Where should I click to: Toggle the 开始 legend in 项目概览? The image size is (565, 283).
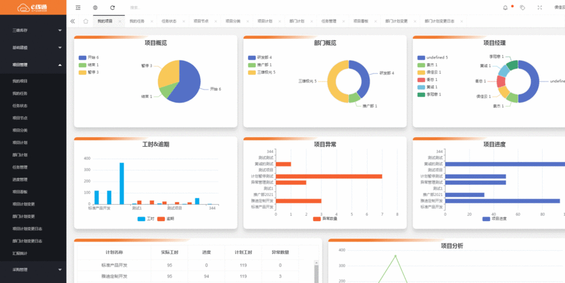pyautogui.click(x=89, y=58)
